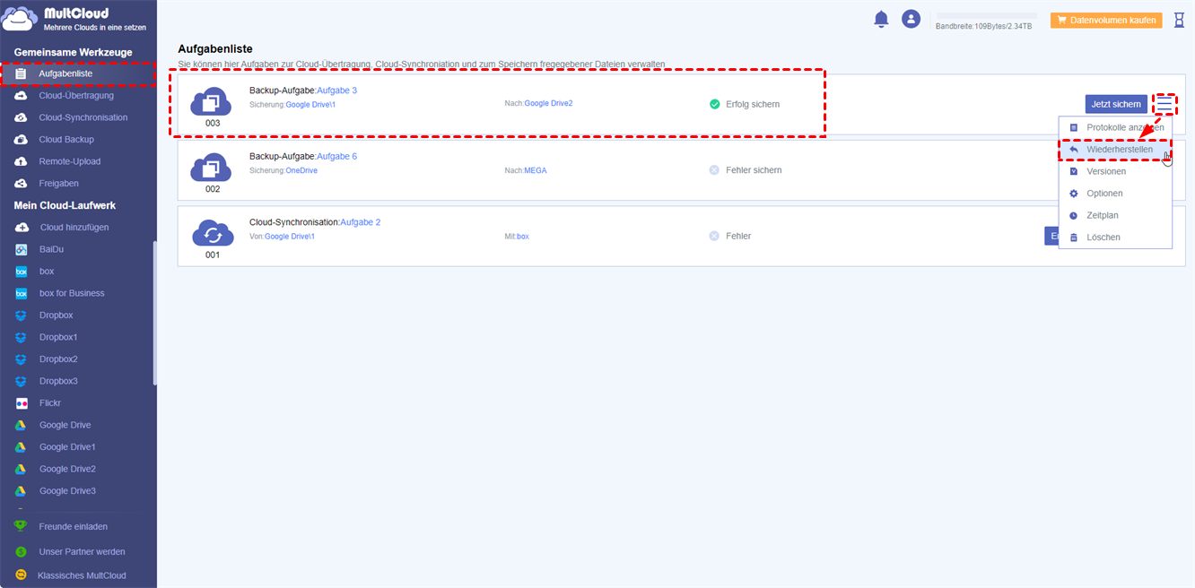Click the MEGA destination link

pos(536,170)
